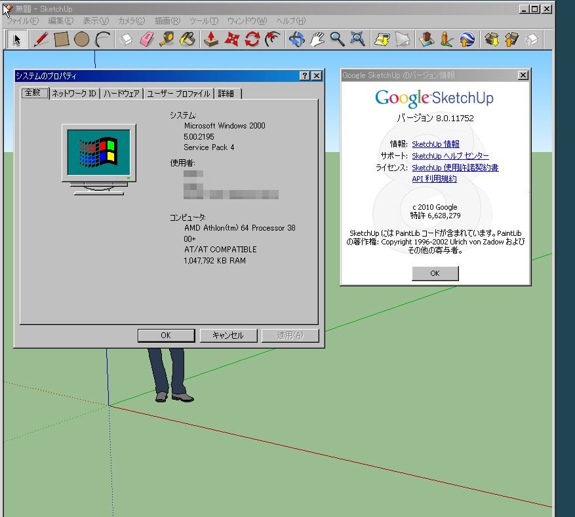Click the Google SketchUp logo
Viewport: 575px width, 517px height.
coord(435,98)
